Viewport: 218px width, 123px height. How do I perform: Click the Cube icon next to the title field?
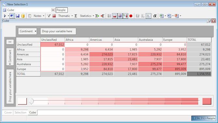[5, 10]
